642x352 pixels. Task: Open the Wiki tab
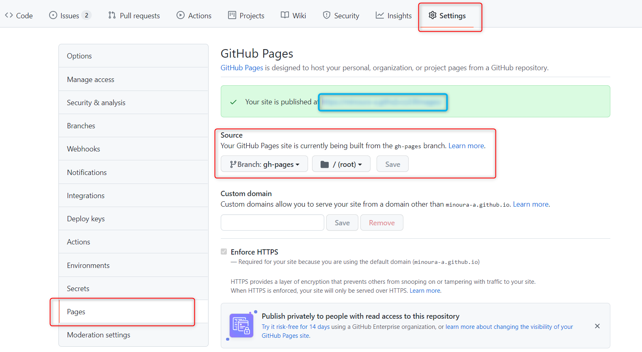click(293, 15)
